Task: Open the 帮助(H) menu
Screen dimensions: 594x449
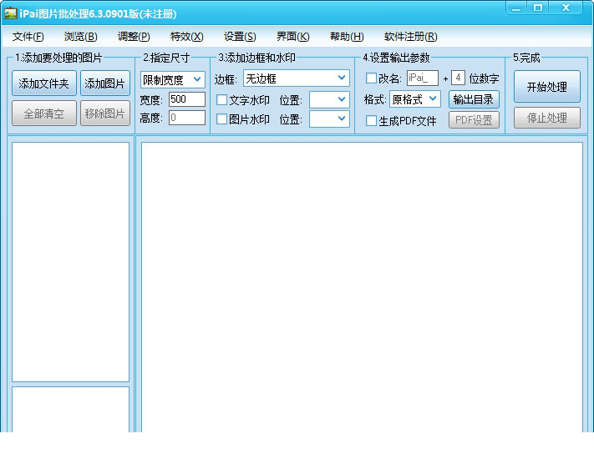Action: (347, 37)
